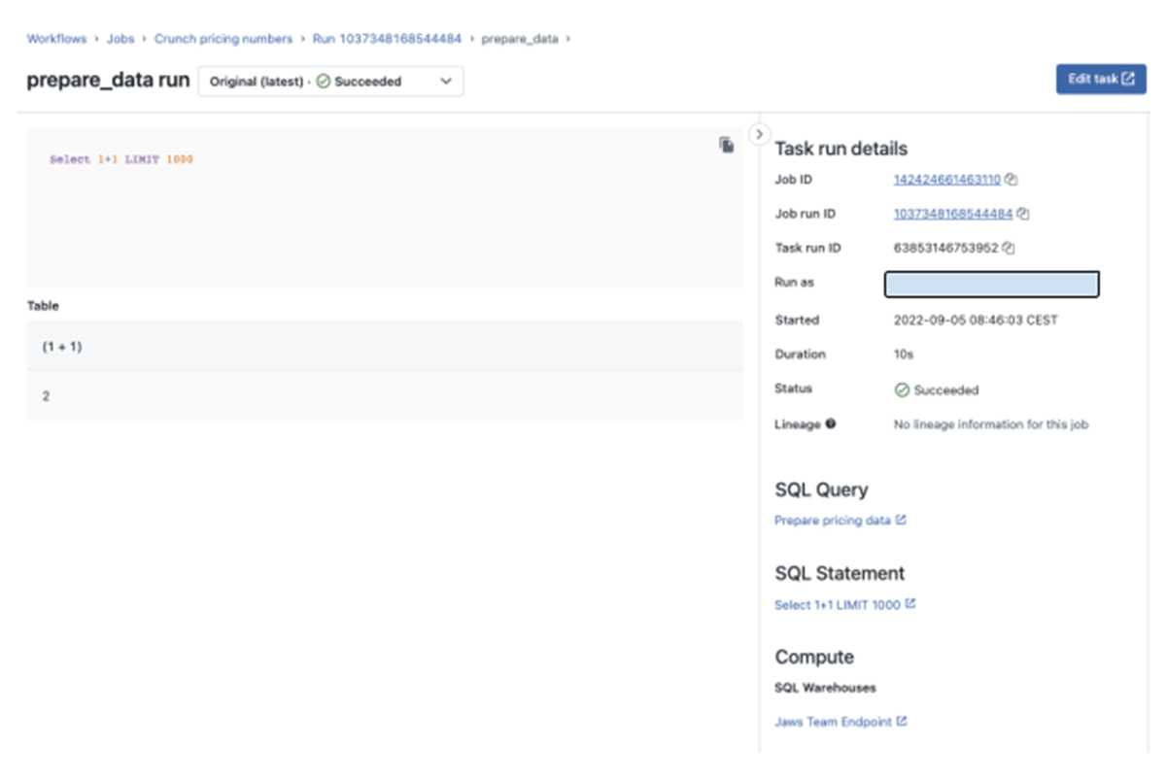1166x778 pixels.
Task: Navigate to Jobs breadcrumb item
Action: [120, 39]
